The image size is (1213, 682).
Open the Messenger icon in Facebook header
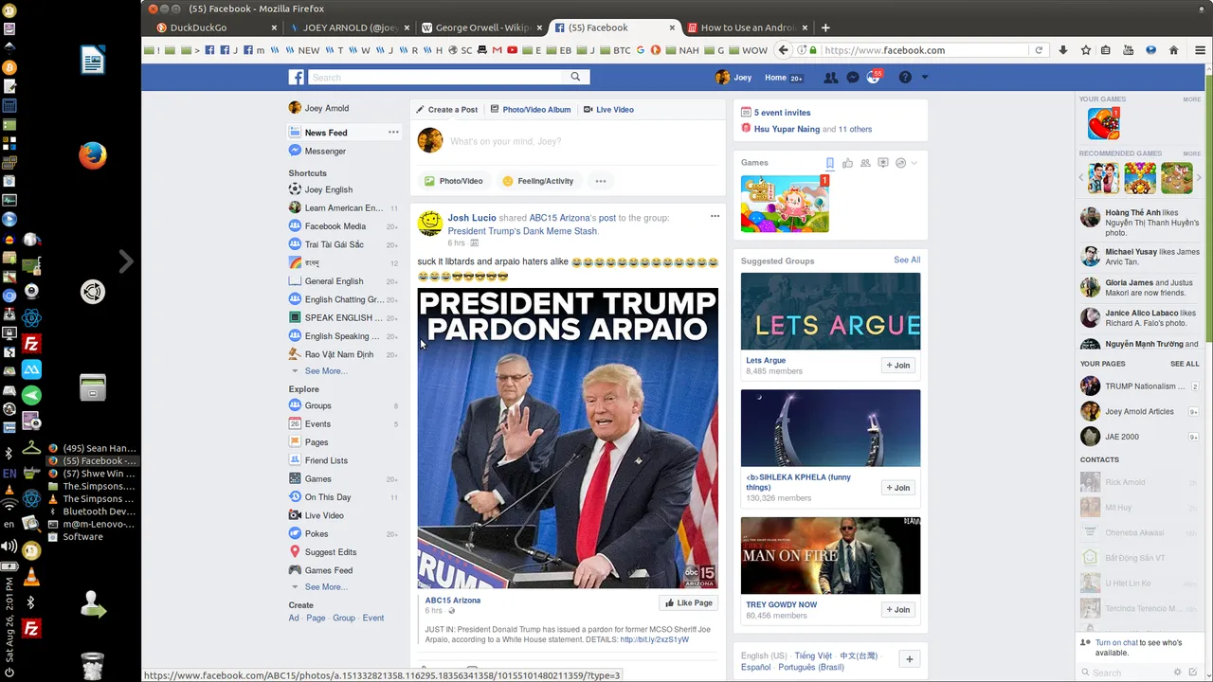click(x=853, y=78)
